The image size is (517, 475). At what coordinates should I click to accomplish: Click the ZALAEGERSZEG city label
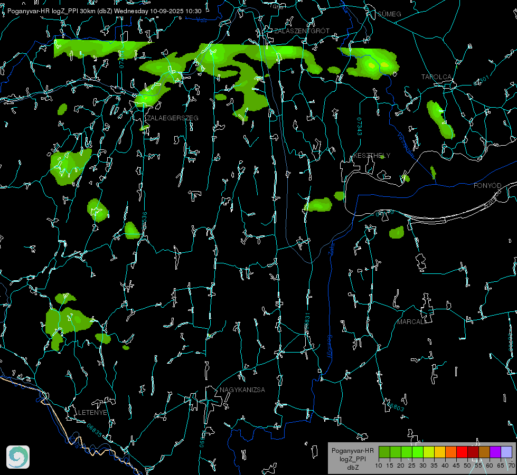click(173, 118)
